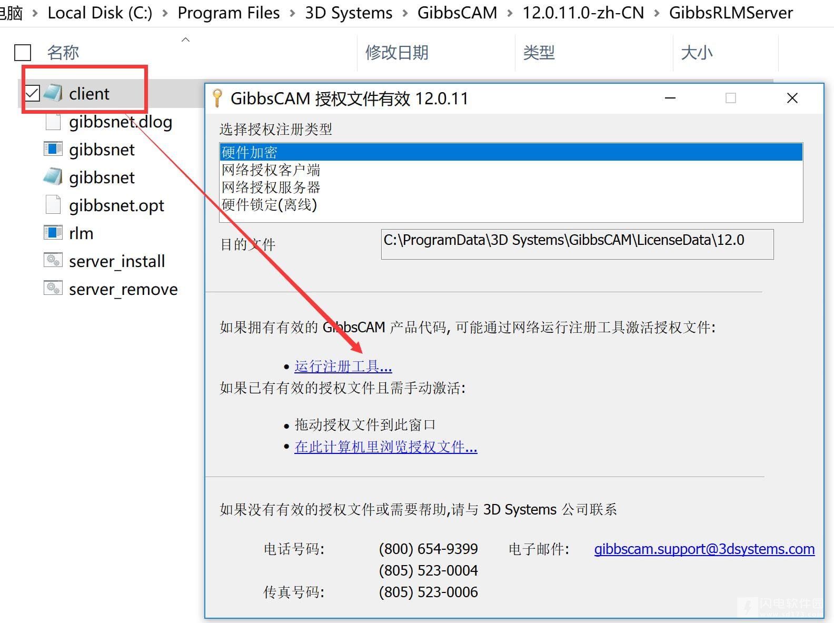Click the gibbsnet.opt file icon
Viewport: 834px width, 623px height.
tap(53, 205)
